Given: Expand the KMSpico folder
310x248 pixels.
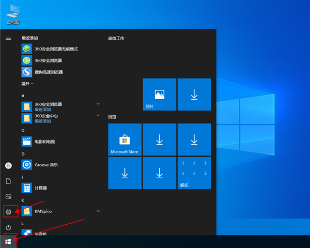Looking at the screenshot, I should (98, 211).
